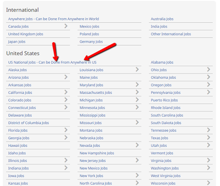Open the Alabama Jobs link
The image size is (220, 186).
(162, 62)
